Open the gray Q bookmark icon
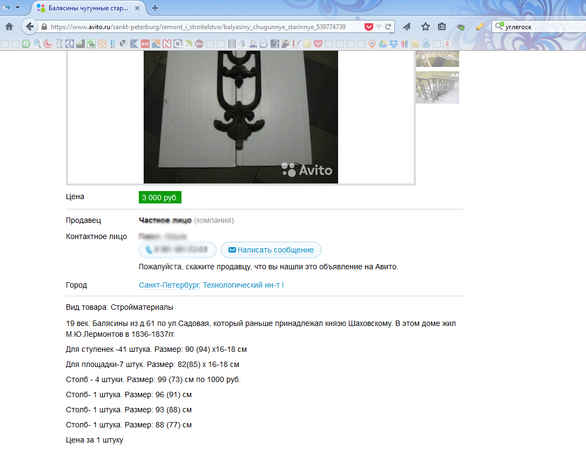586x456 pixels. coord(178,44)
